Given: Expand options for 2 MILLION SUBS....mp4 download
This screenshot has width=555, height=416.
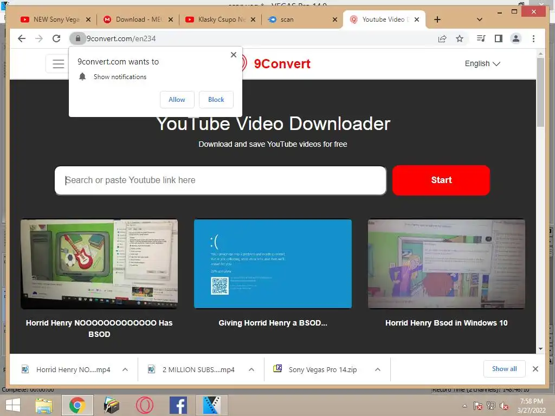Looking at the screenshot, I should pyautogui.click(x=251, y=369).
